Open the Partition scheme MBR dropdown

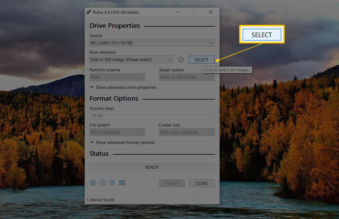coord(117,77)
